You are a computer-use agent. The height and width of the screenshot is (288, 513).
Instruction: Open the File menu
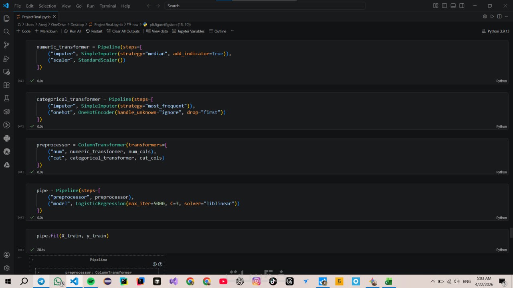(x=18, y=6)
